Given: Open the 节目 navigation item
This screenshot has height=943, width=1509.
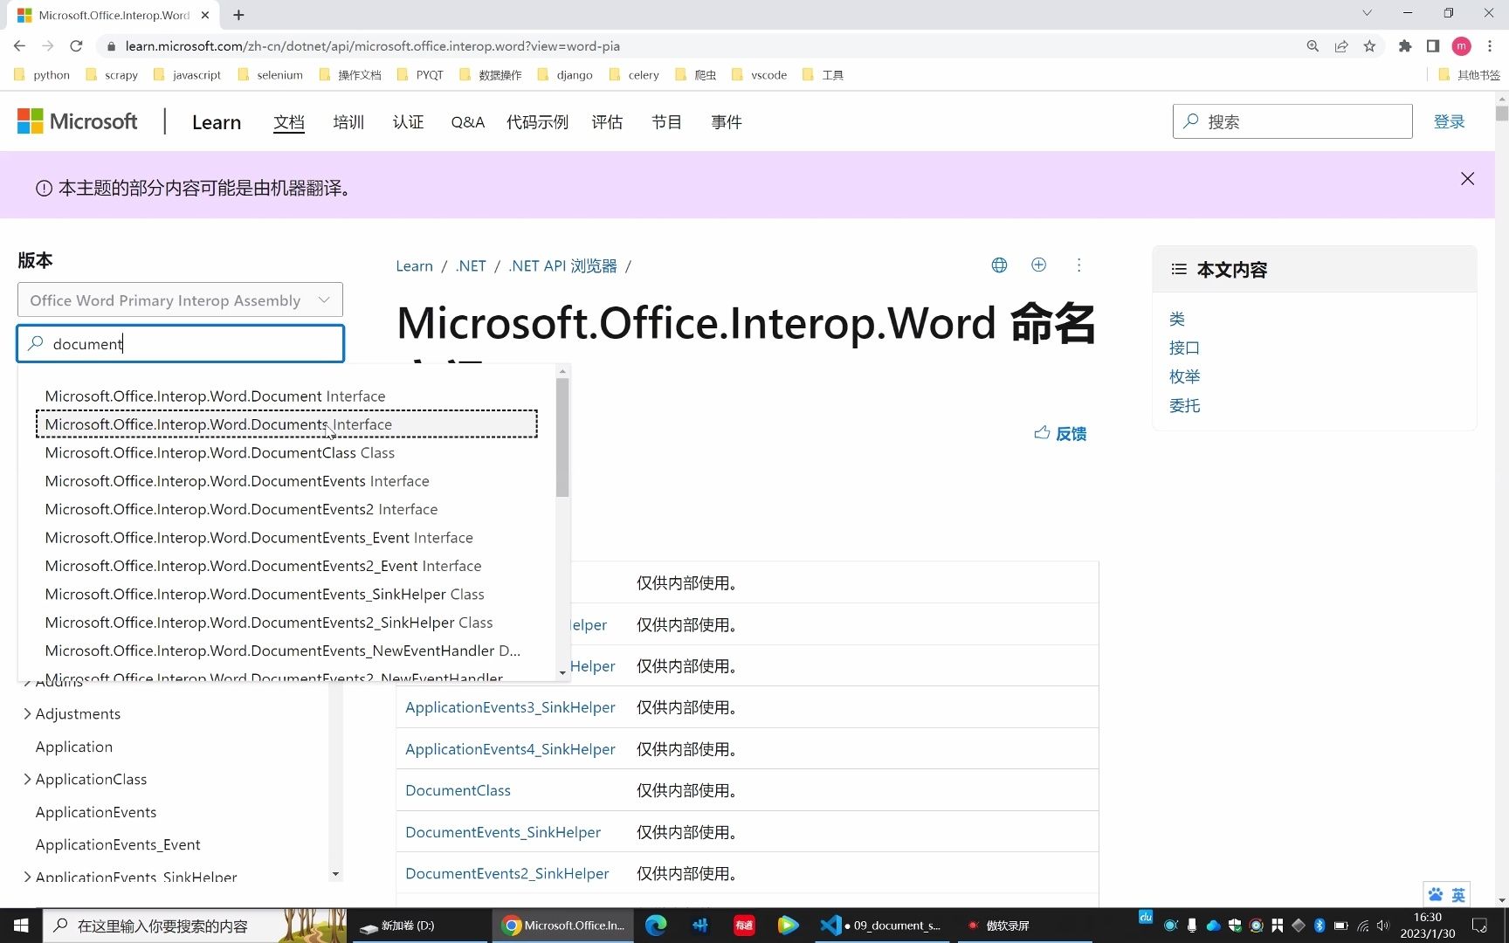Looking at the screenshot, I should pos(666,122).
